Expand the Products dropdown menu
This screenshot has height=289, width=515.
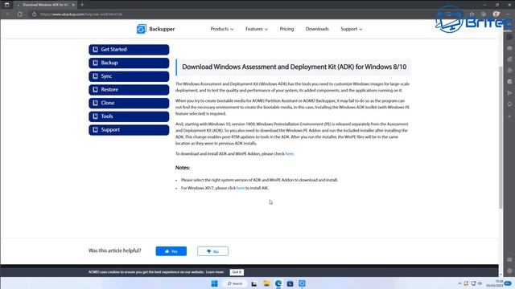pyautogui.click(x=222, y=29)
